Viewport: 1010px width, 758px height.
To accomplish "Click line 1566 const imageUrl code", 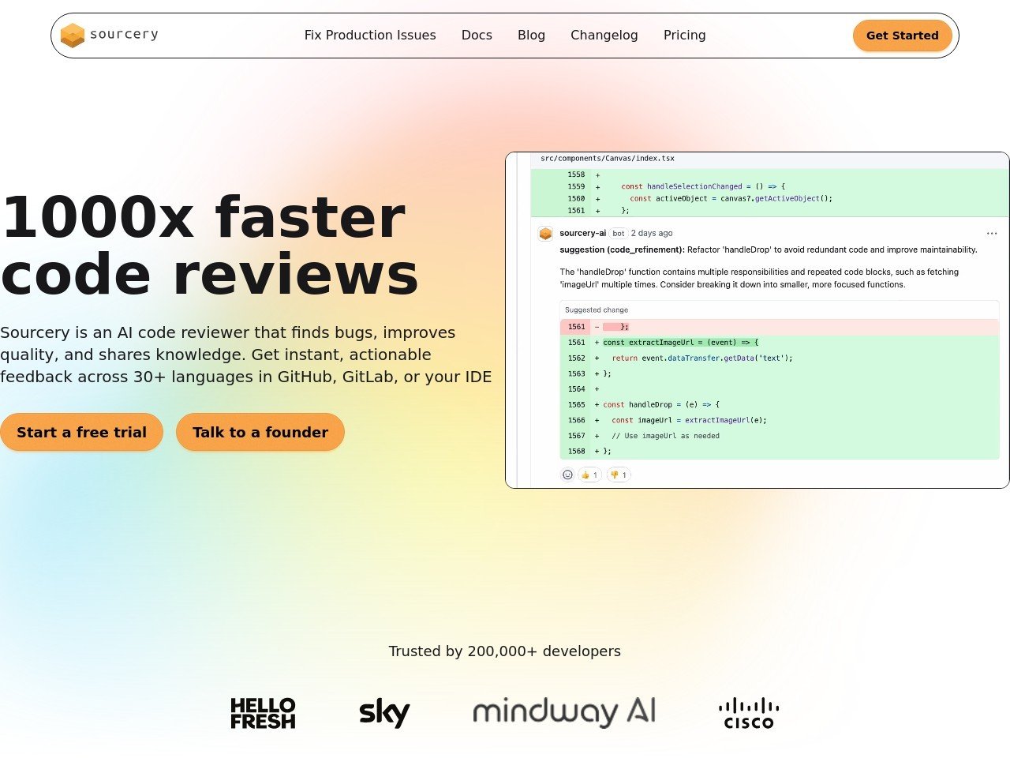I will tap(689, 420).
